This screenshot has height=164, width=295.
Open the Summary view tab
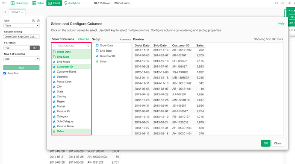pos(19,3)
